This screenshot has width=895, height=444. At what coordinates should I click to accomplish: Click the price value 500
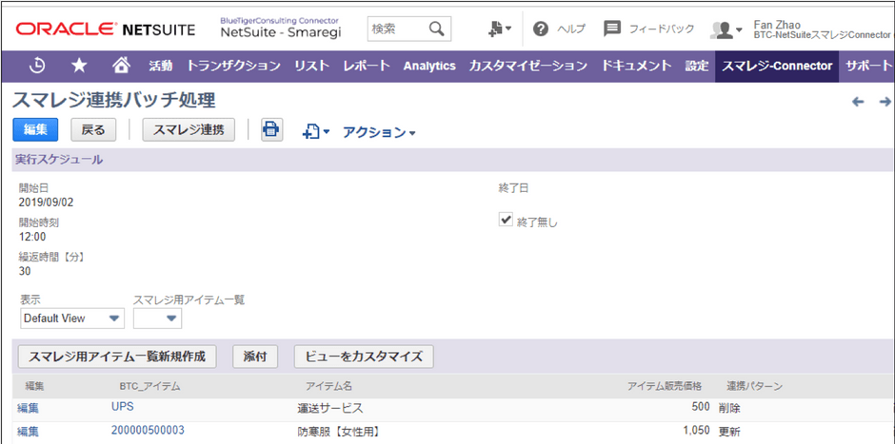(x=702, y=407)
